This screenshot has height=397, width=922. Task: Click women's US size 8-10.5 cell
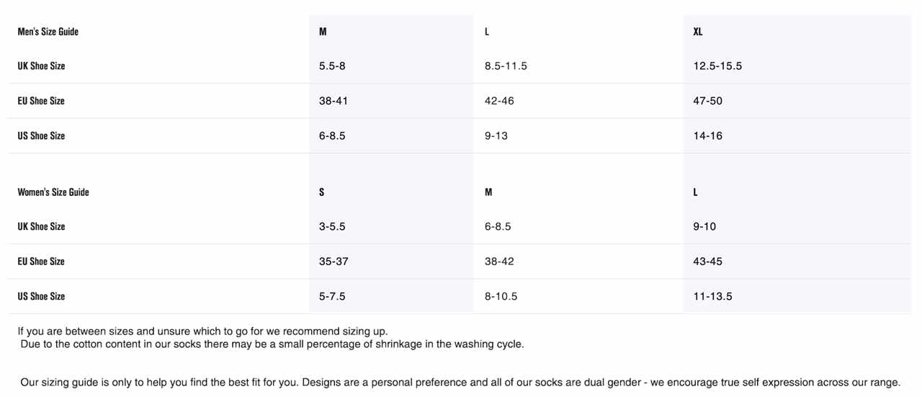tap(501, 297)
